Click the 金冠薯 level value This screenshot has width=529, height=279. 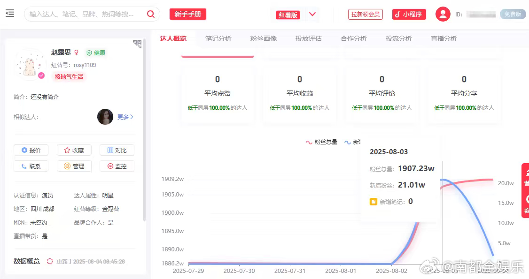click(111, 209)
